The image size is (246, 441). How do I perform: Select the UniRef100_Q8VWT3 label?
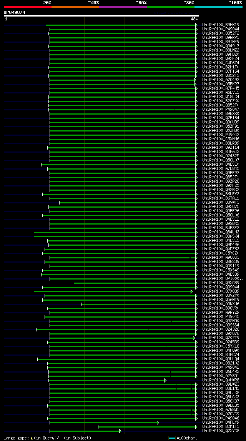[x=221, y=203]
